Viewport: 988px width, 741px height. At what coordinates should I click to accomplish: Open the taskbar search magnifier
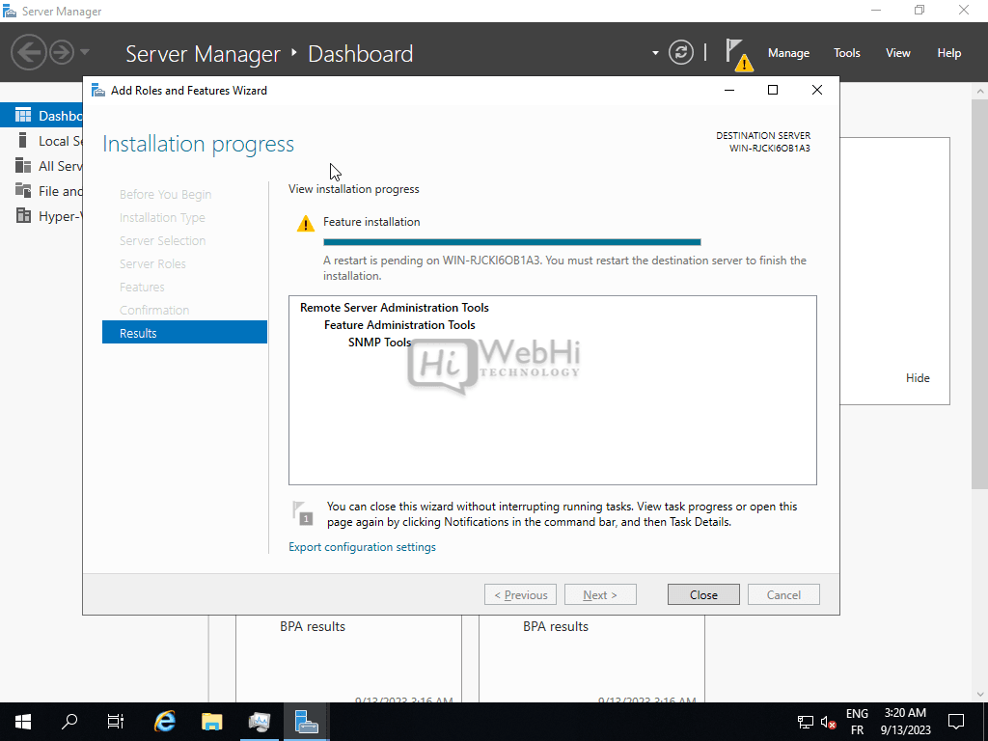69,721
